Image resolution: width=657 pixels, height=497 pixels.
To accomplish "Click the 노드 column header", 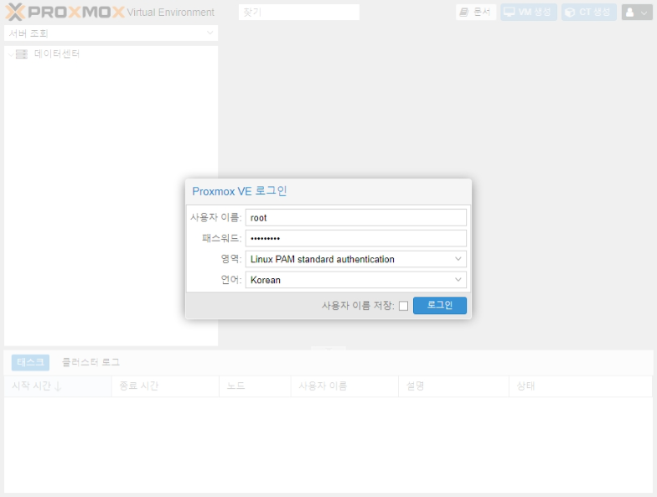I will coord(255,386).
